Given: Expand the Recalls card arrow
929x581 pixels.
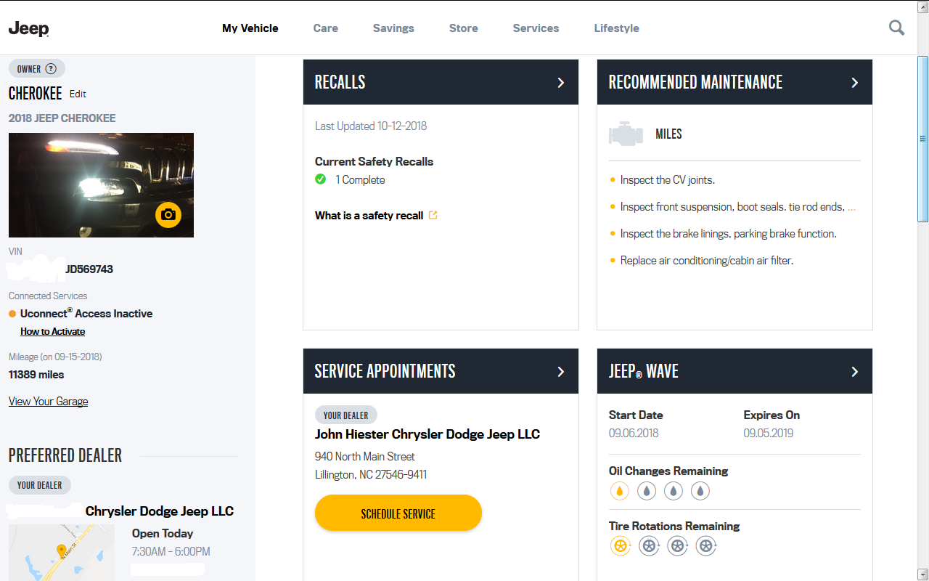Looking at the screenshot, I should [x=560, y=82].
